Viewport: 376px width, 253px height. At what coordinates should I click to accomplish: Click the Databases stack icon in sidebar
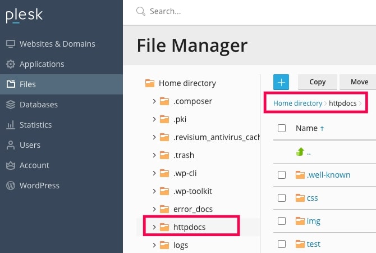point(10,105)
